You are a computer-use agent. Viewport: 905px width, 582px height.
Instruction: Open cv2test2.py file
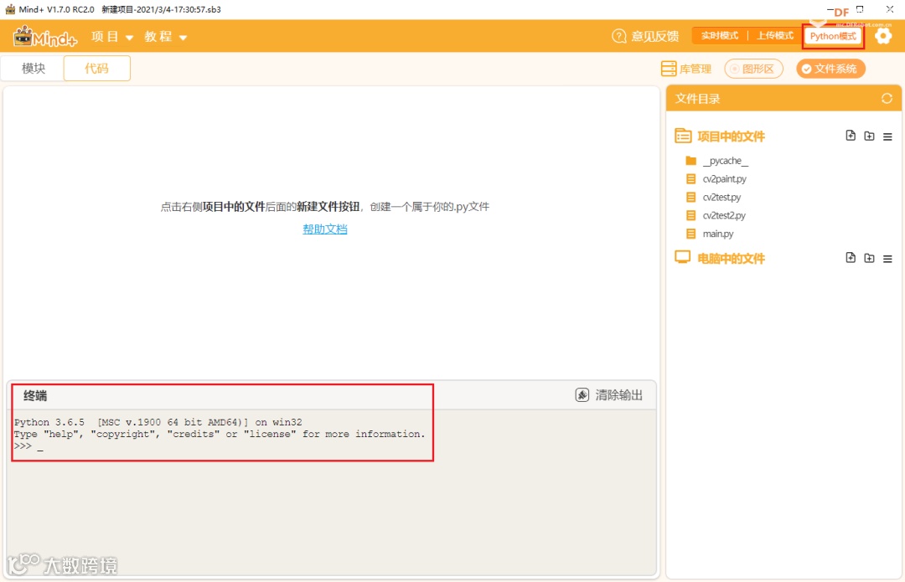724,216
